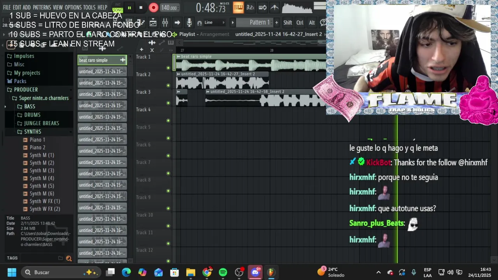
Task: Open File Explorer from the taskbar
Action: [x=191, y=272]
